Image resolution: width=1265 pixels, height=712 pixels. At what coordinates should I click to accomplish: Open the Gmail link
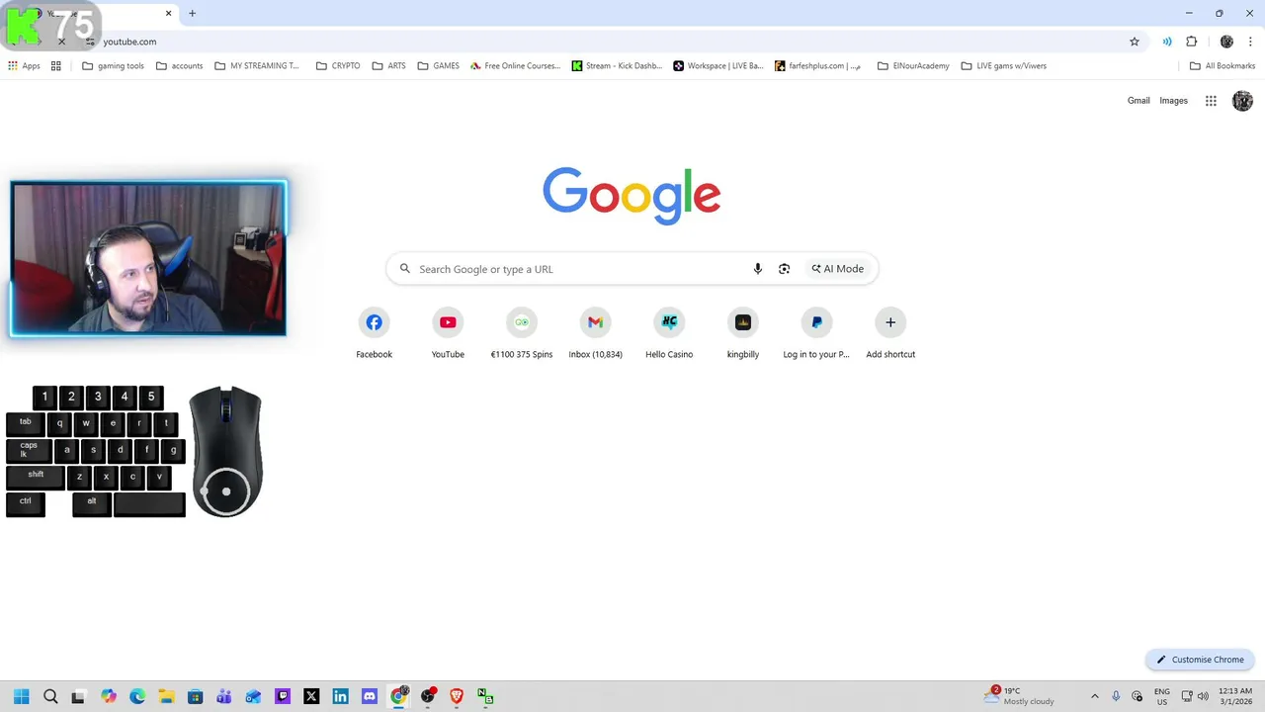[x=1138, y=101]
